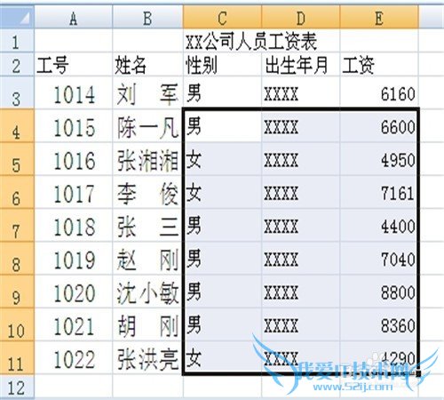444x400 pixels.
Task: Click the salary cell 8800
Action: click(x=379, y=292)
